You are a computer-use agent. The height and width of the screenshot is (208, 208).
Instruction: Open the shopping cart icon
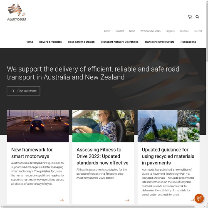click(x=190, y=17)
